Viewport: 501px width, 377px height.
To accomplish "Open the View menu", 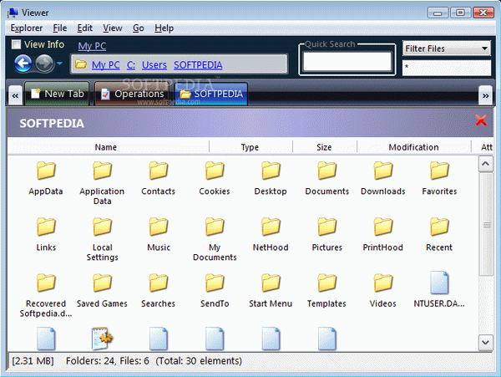I will point(113,28).
